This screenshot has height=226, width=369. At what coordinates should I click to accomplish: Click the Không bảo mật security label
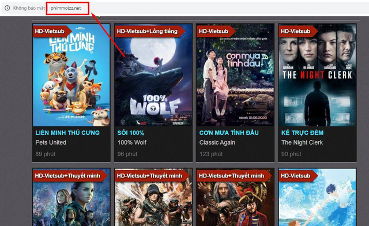click(x=29, y=8)
